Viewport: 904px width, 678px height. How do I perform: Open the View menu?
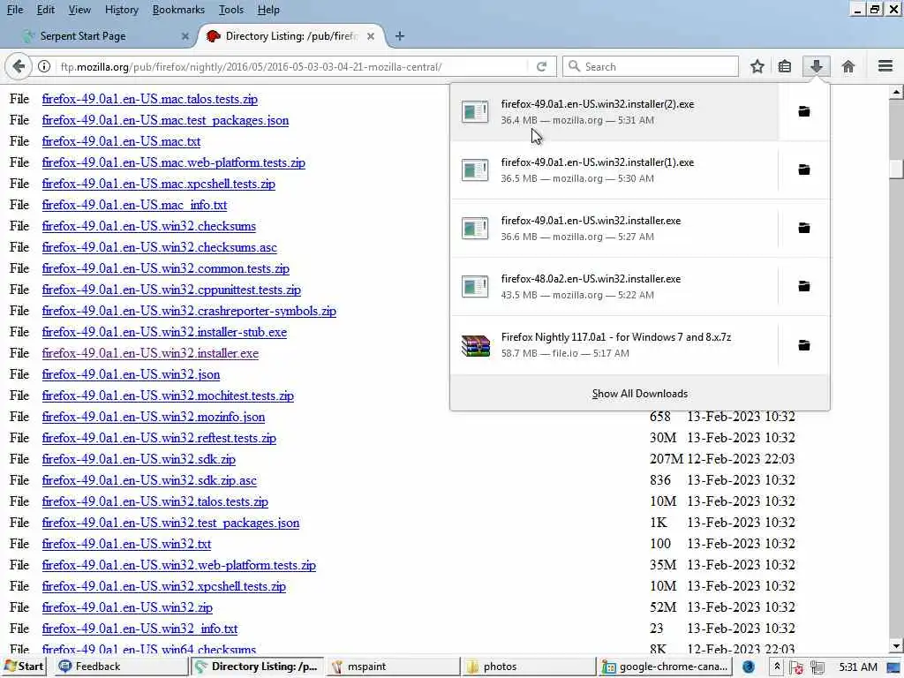[79, 10]
